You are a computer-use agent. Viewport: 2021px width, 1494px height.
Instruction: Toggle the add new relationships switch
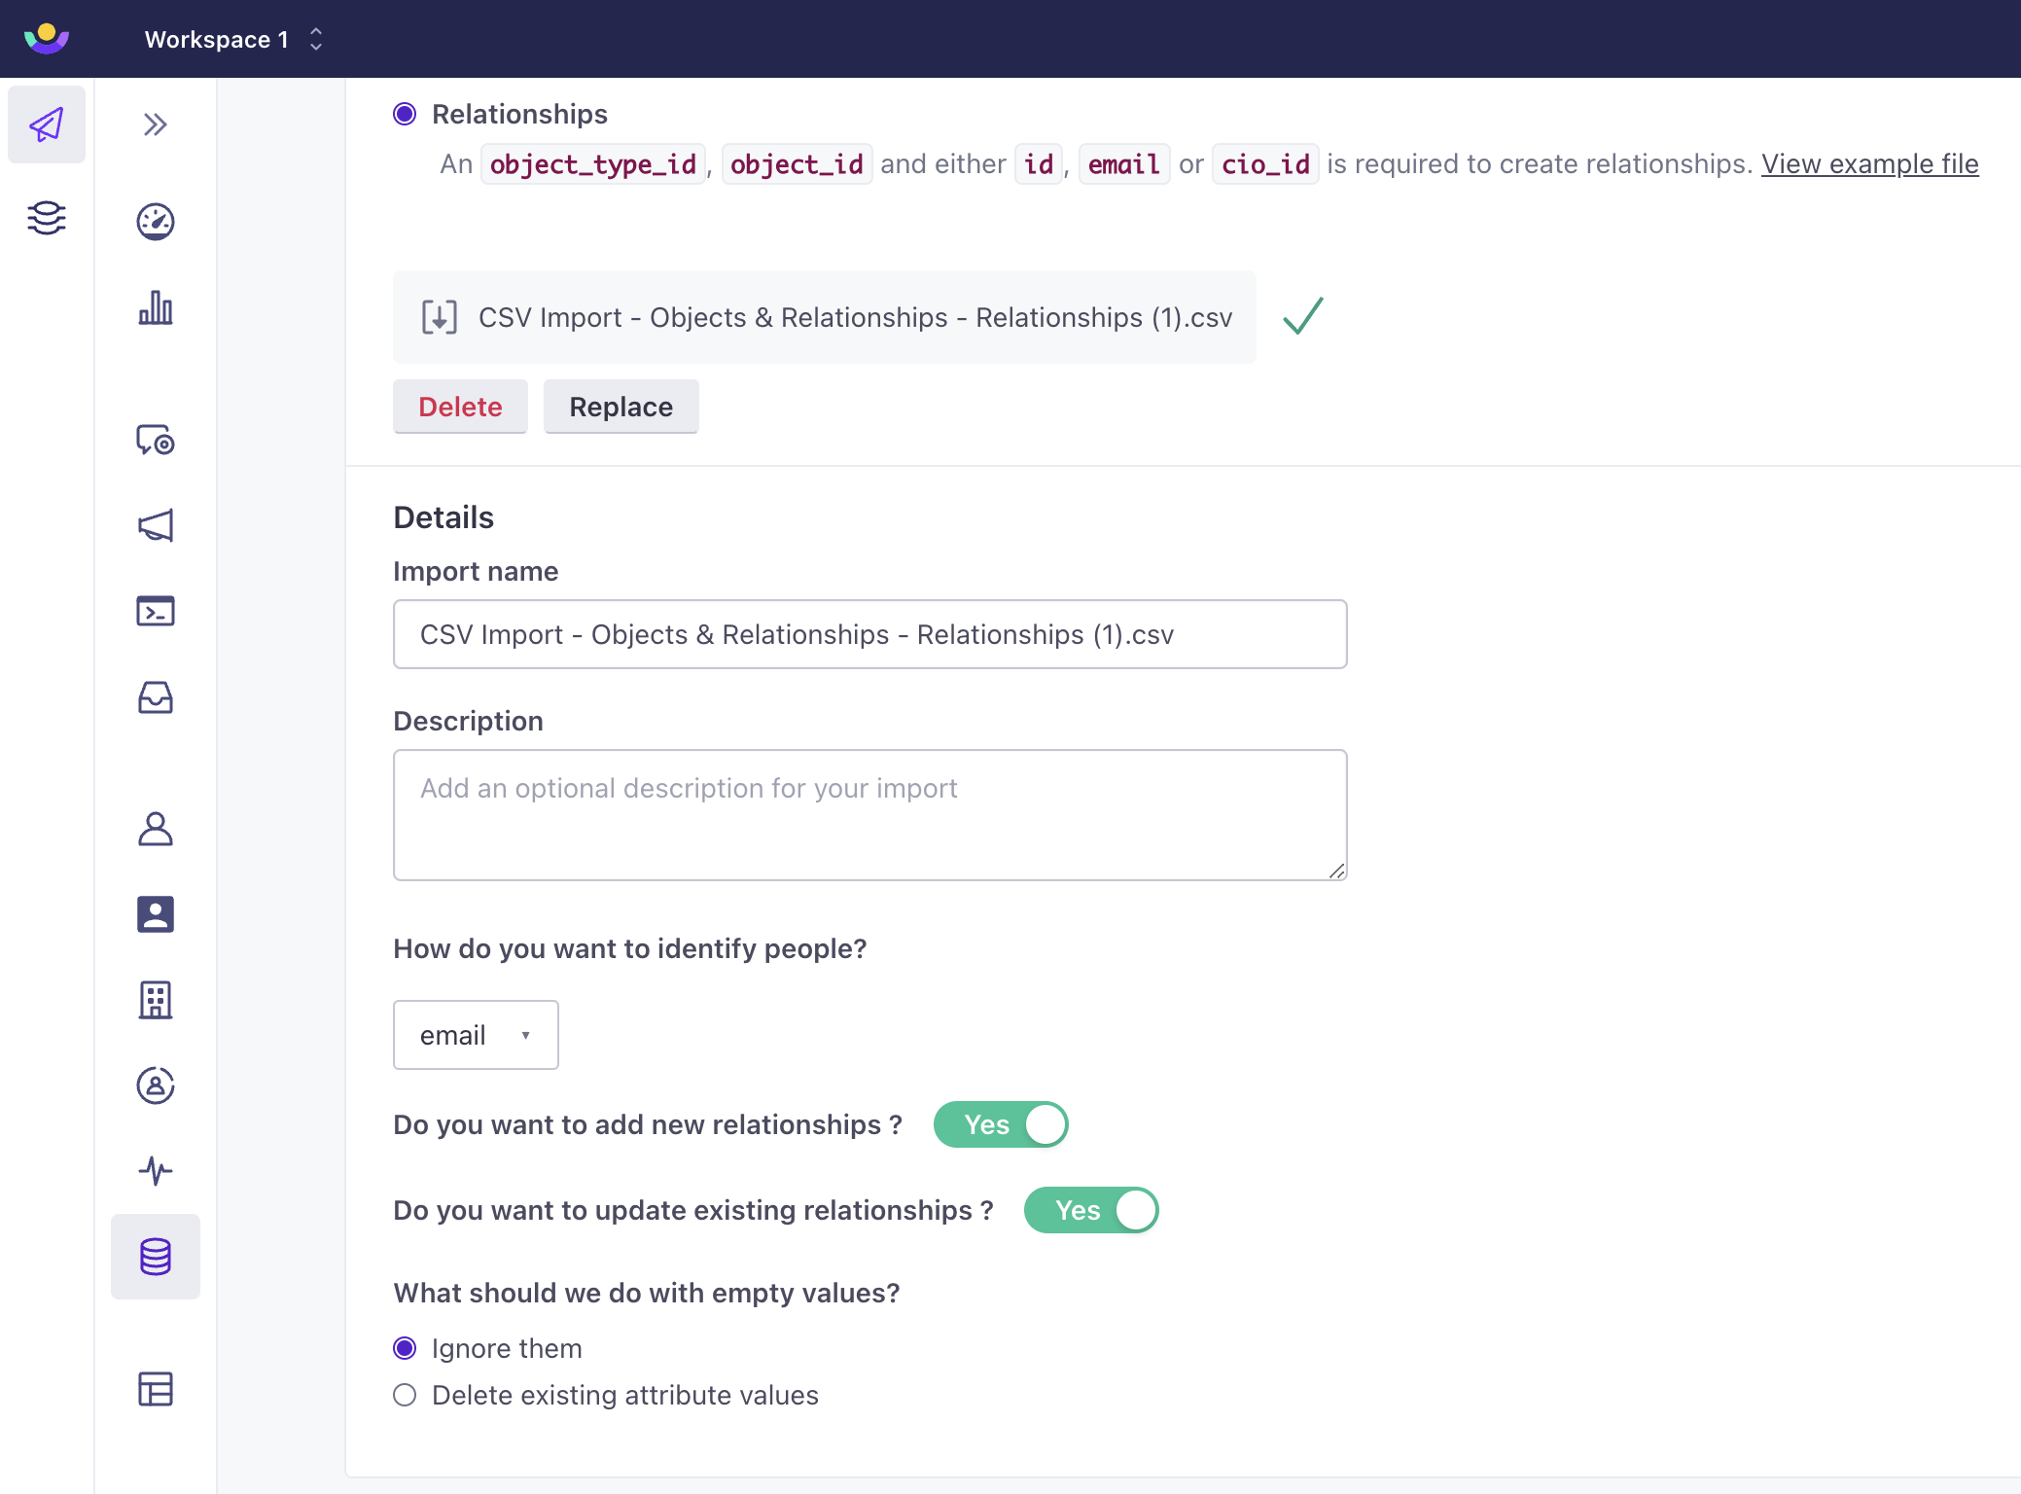click(x=1001, y=1124)
